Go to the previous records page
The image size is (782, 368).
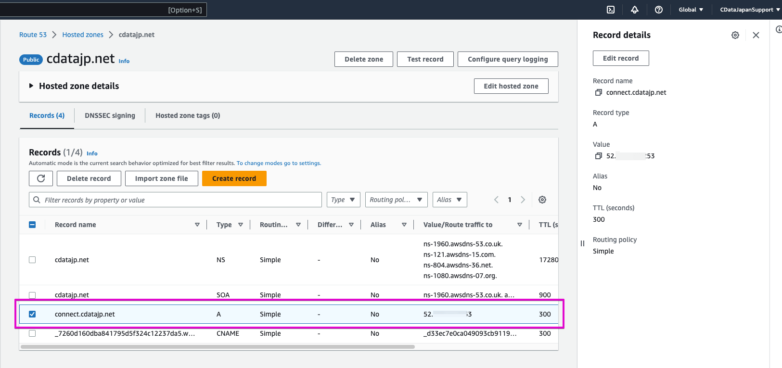(x=496, y=200)
